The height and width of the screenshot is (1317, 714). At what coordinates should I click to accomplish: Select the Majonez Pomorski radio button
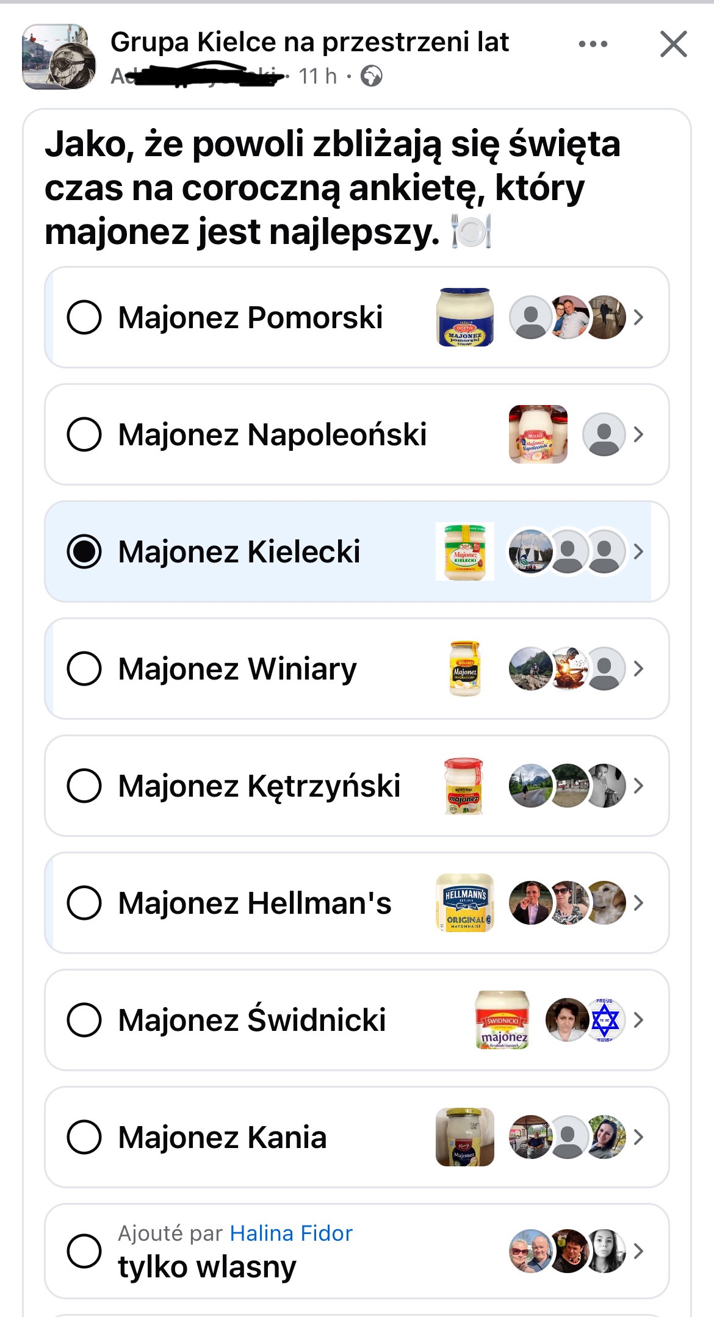(84, 317)
